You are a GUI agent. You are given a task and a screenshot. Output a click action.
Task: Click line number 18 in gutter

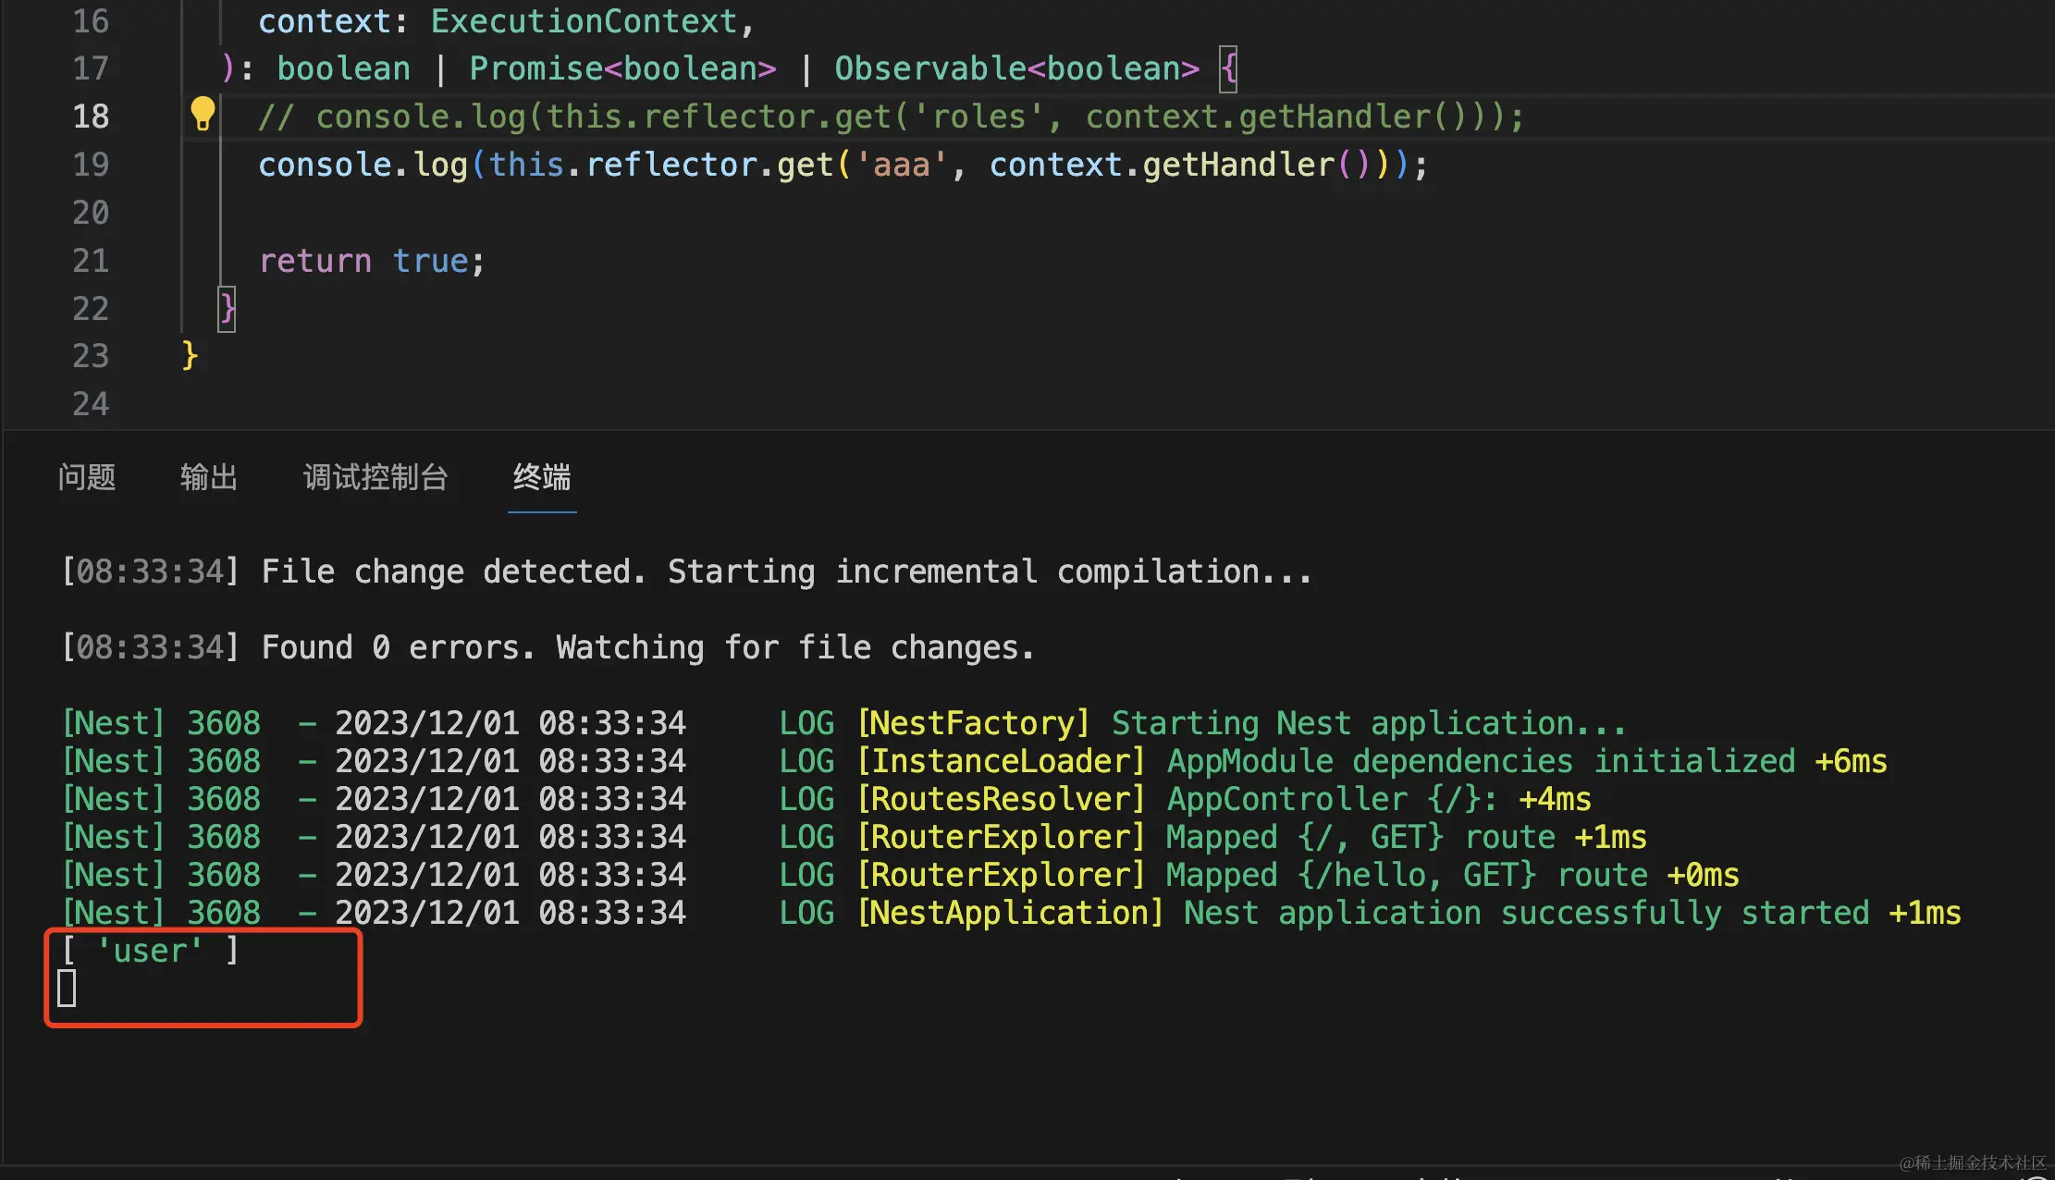point(91,117)
